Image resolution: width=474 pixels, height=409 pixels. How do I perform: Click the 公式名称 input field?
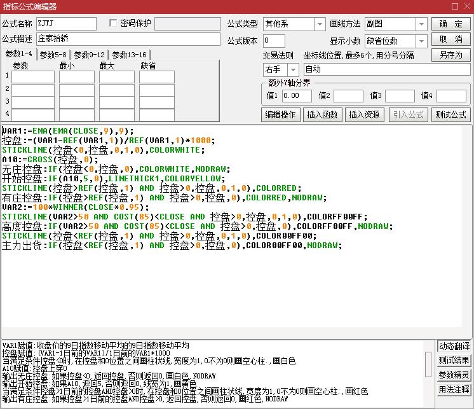point(67,24)
